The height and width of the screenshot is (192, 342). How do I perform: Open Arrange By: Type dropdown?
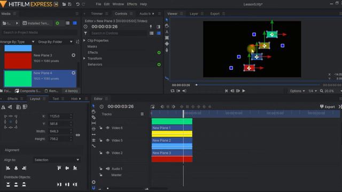coord(18,42)
